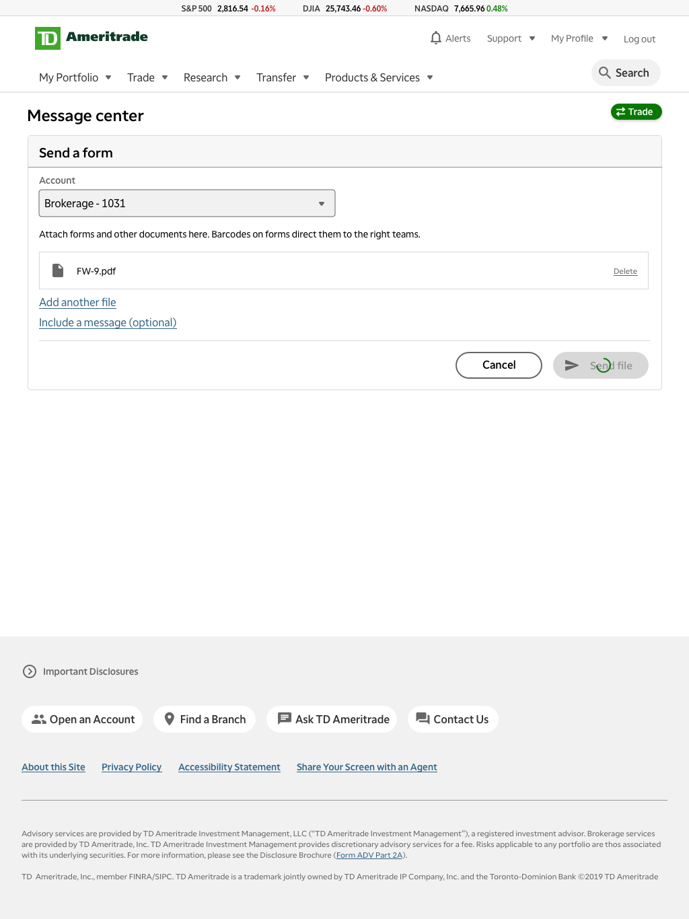Image resolution: width=689 pixels, height=919 pixels.
Task: Click the paper plane Send file icon
Action: (572, 365)
